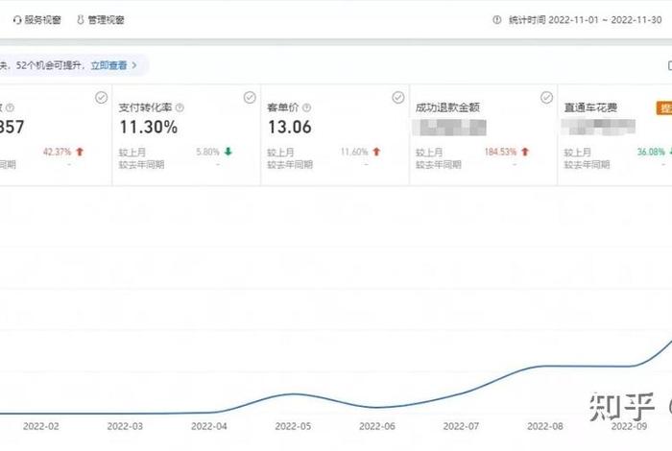Click the help icon next to 客单价

(306, 107)
